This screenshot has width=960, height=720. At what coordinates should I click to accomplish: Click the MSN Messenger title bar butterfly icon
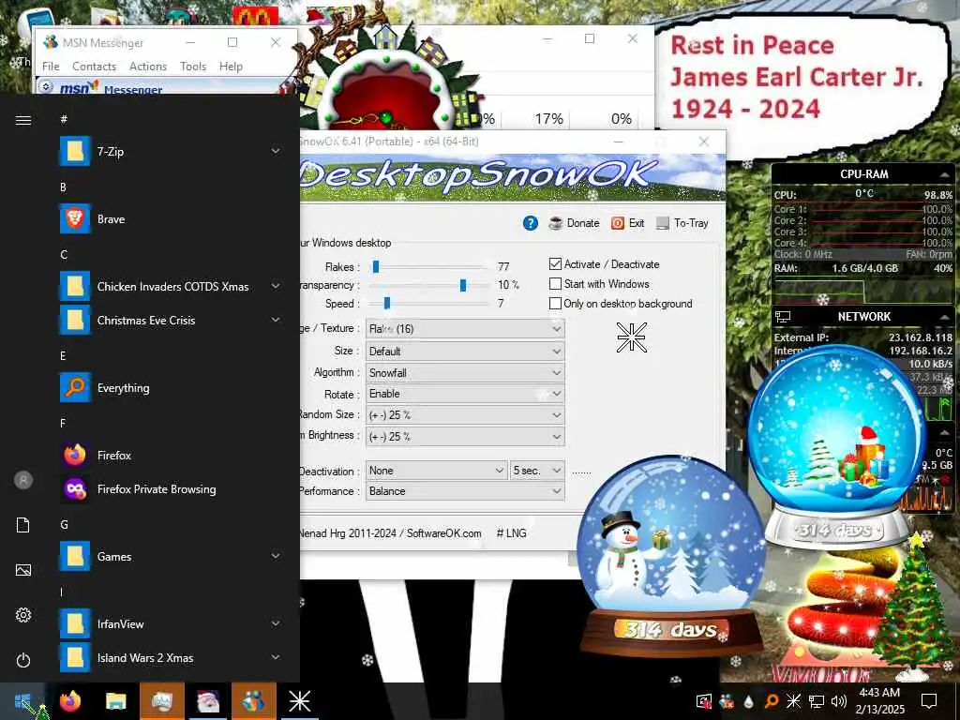51,42
